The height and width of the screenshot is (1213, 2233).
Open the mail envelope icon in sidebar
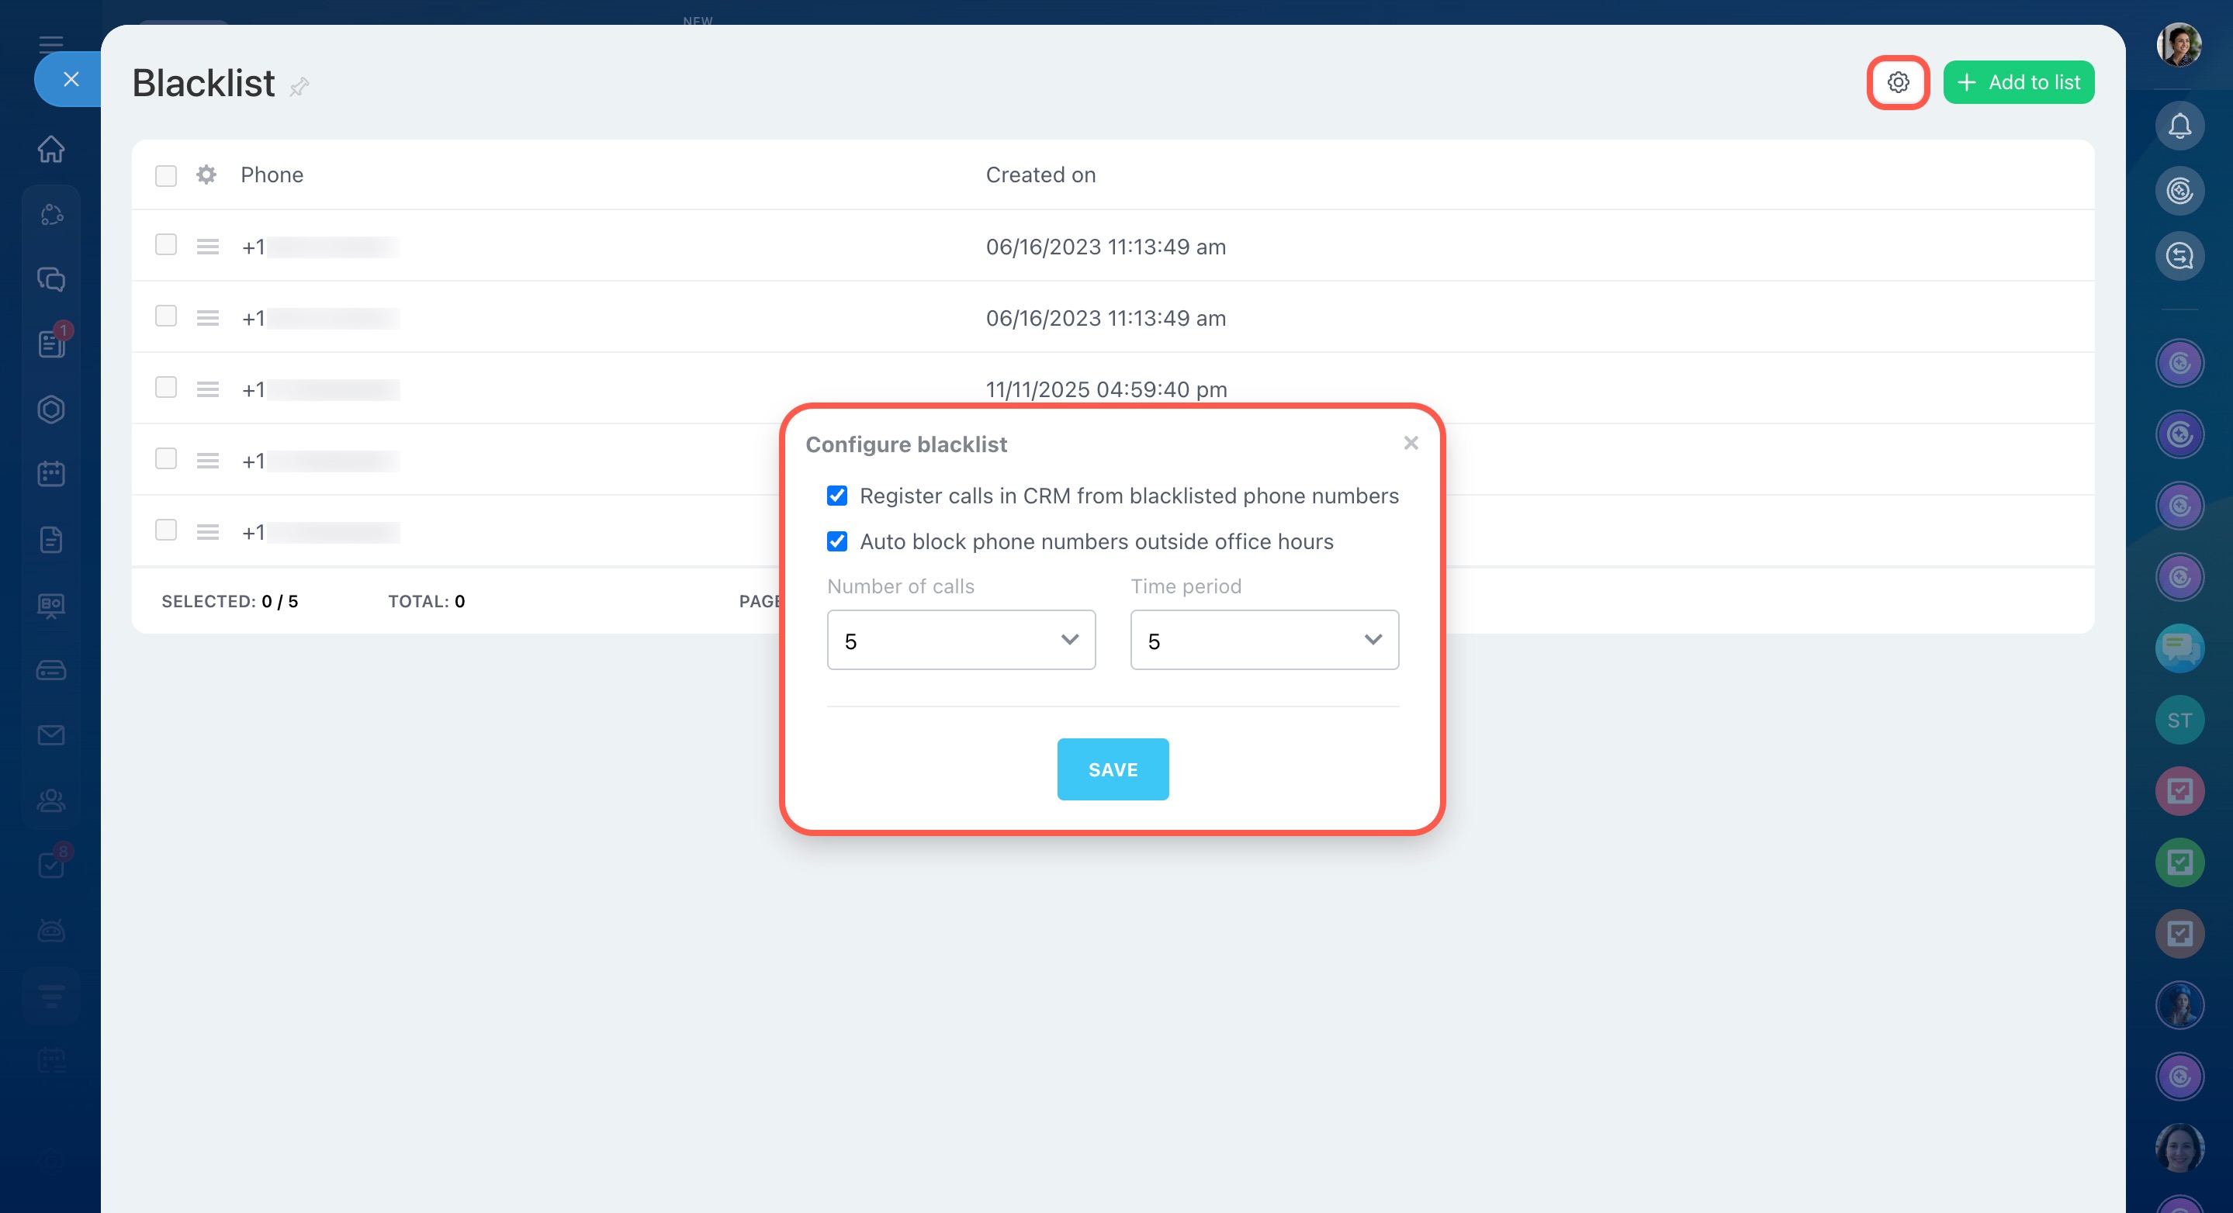point(51,734)
